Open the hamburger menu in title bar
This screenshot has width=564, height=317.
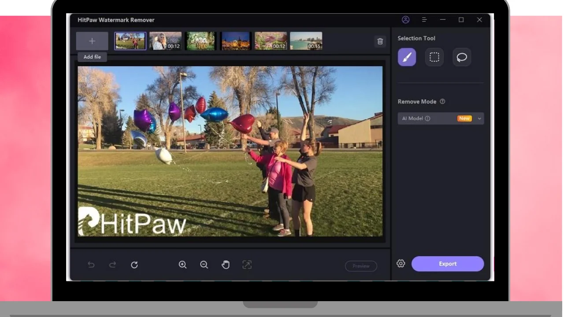424,20
